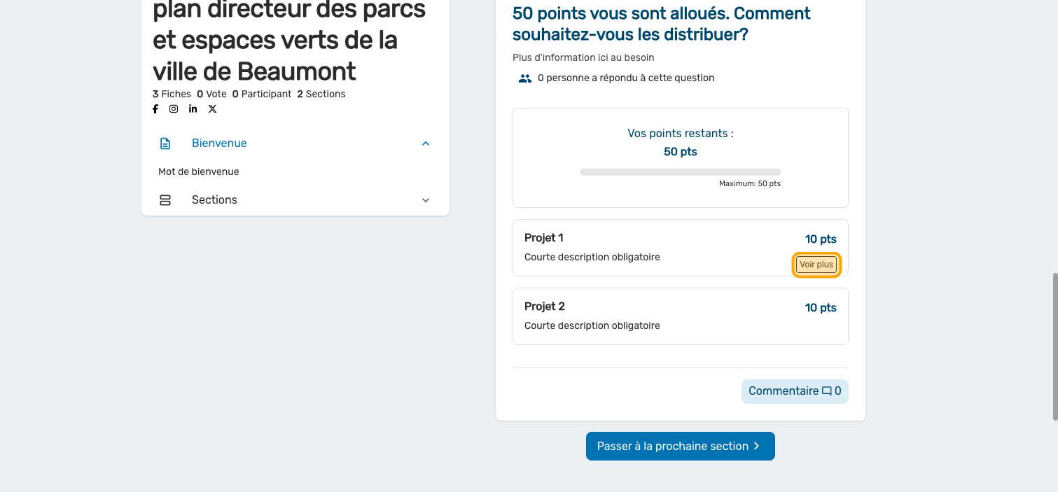
Task: Click the page vertical scrollbar
Action: (1054, 346)
